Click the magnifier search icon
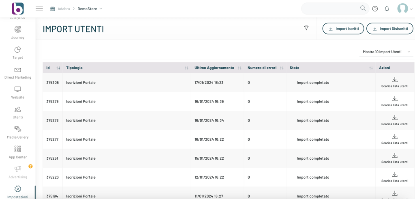 (363, 9)
